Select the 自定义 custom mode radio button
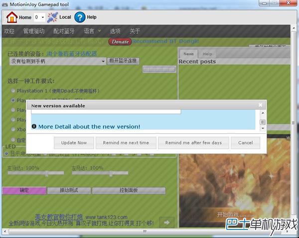This screenshot has width=299, height=238. pos(13,140)
